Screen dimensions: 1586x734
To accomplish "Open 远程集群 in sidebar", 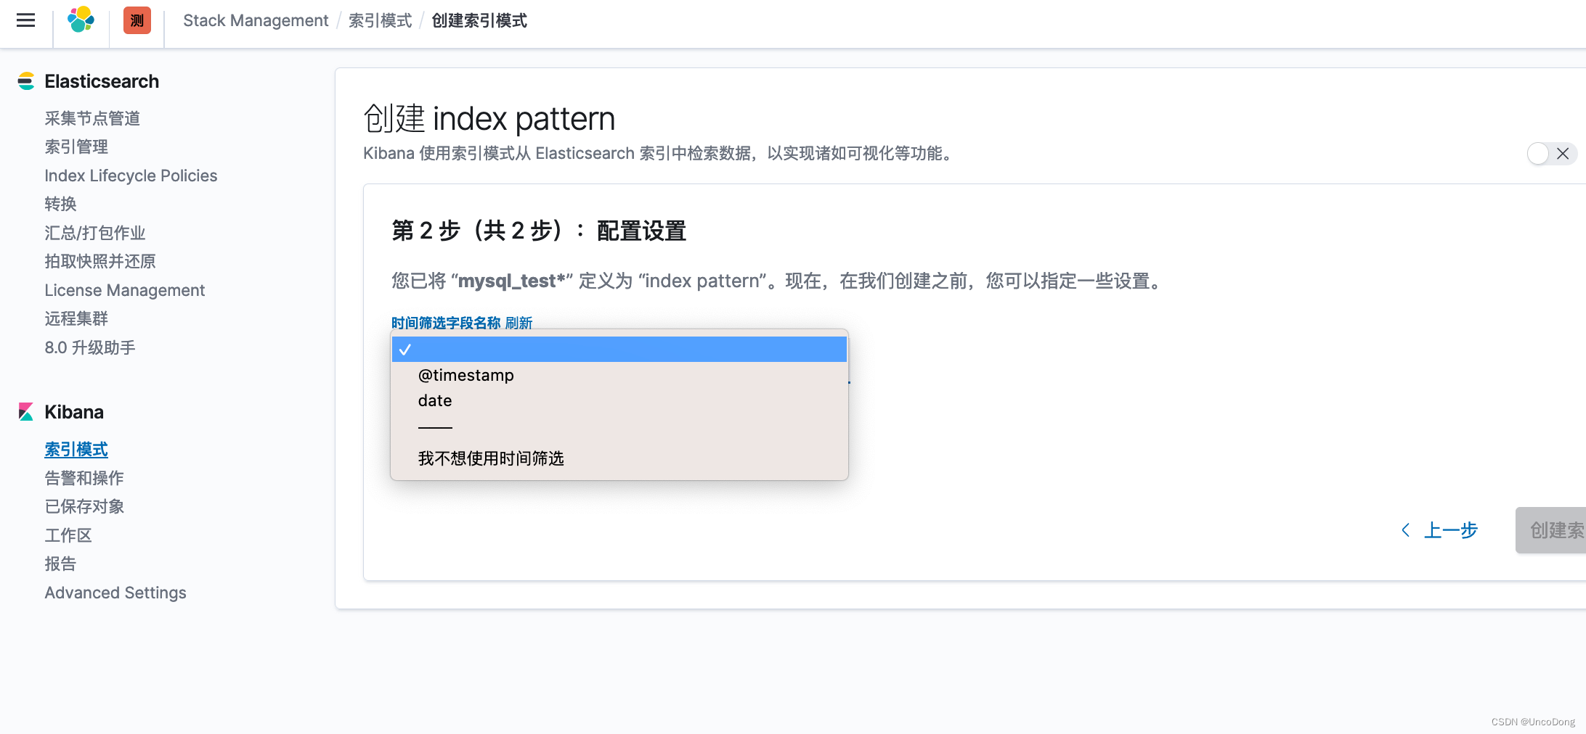I will 76,318.
